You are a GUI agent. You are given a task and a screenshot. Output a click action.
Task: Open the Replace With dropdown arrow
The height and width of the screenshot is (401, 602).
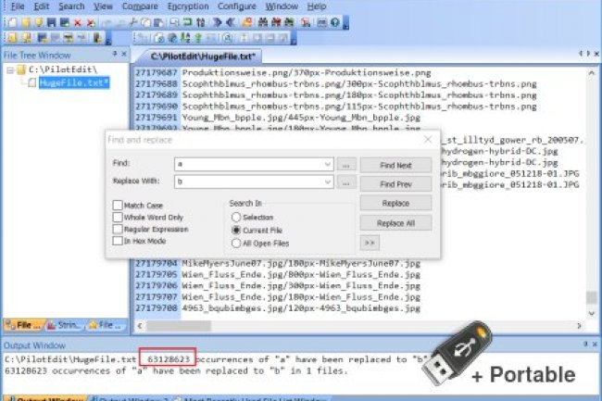point(328,182)
